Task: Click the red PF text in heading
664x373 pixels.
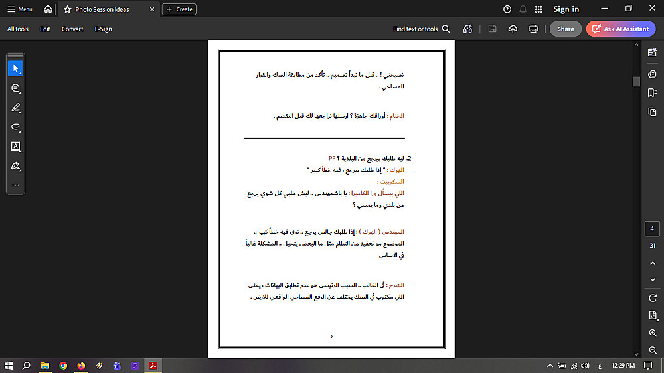Action: 331,159
